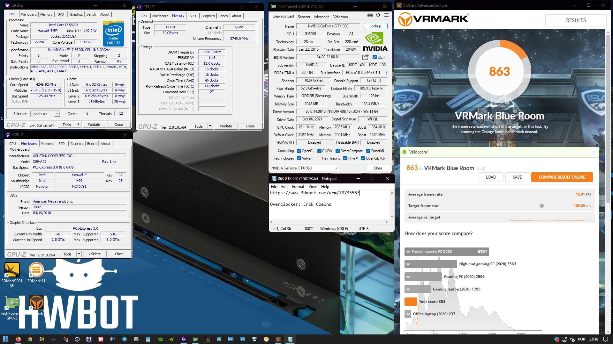Screen dimensions: 613x344
Task: Take a GPU-Z screenshot with camera icon
Action: (370, 15)
